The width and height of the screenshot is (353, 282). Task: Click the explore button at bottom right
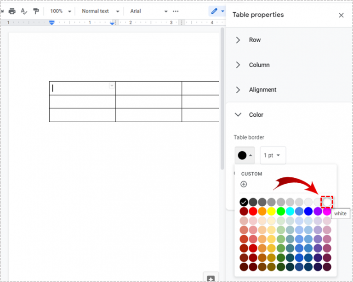click(x=211, y=278)
